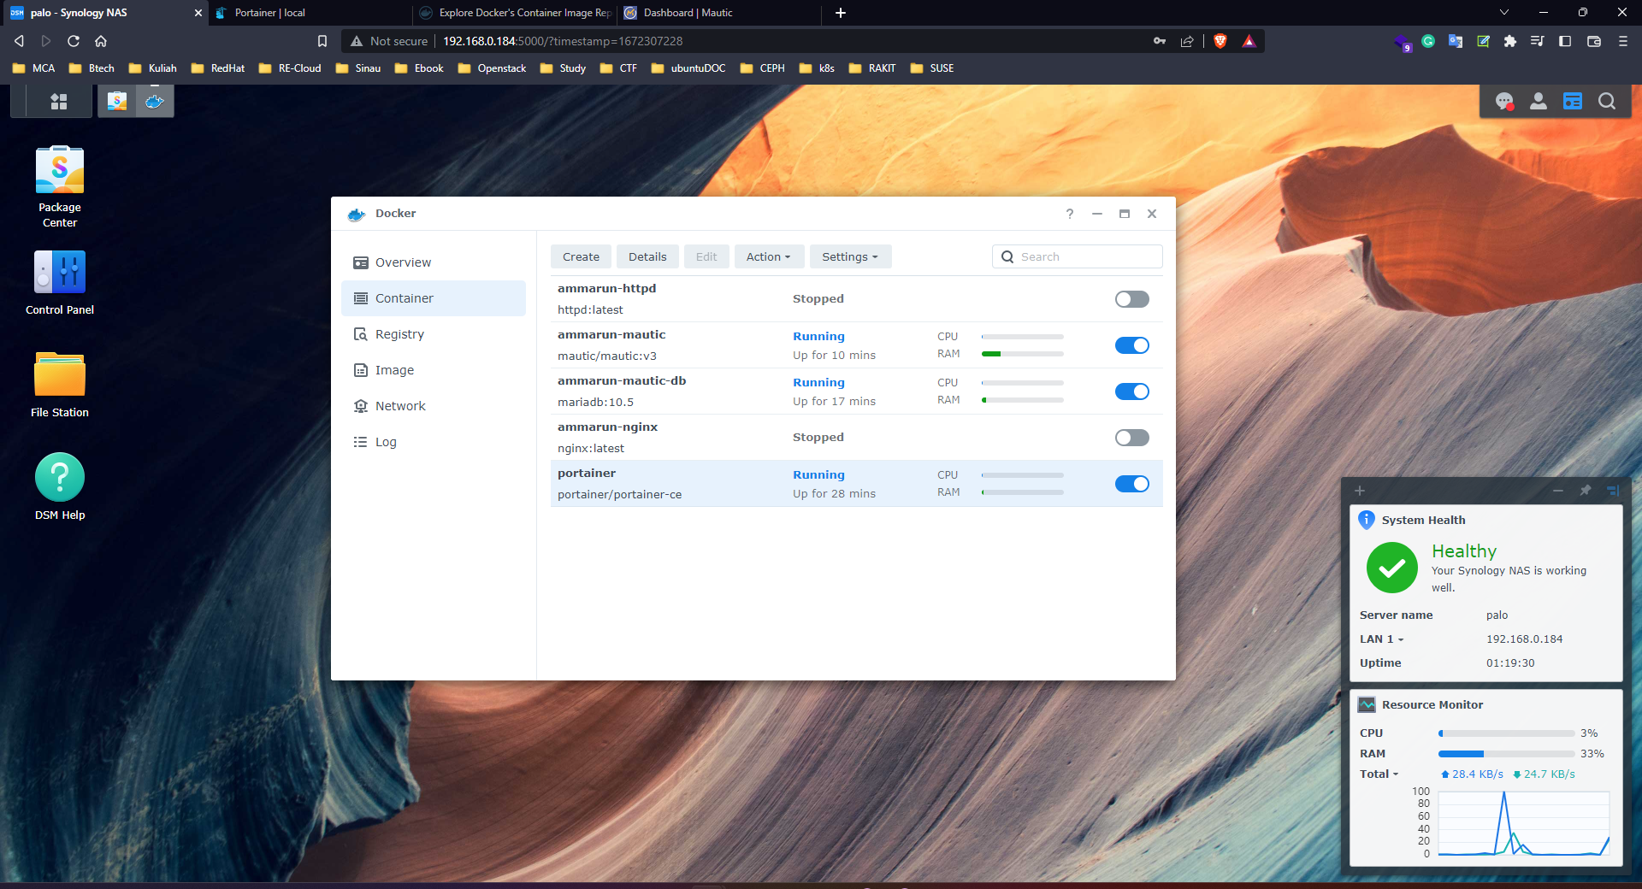Open browser extensions puzzle icon
Screen dimensions: 1642x889
(x=1510, y=41)
